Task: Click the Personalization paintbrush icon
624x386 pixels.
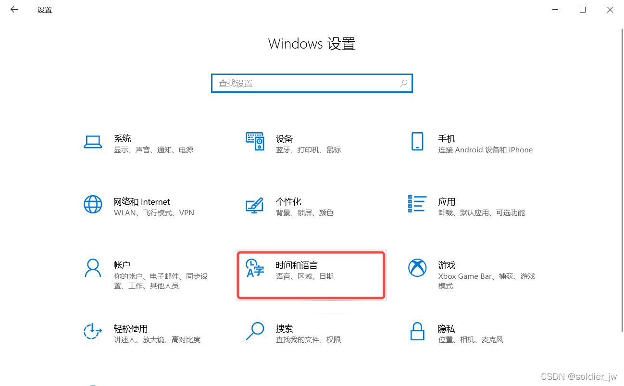Action: coord(254,205)
